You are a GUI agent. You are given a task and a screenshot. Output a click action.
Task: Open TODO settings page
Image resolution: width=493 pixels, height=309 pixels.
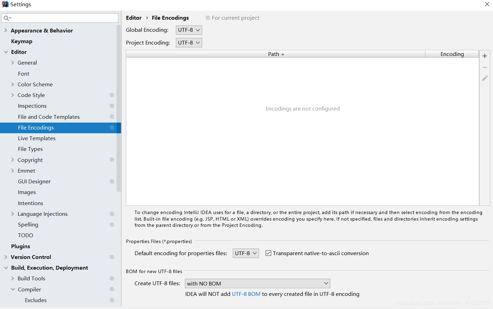point(26,235)
